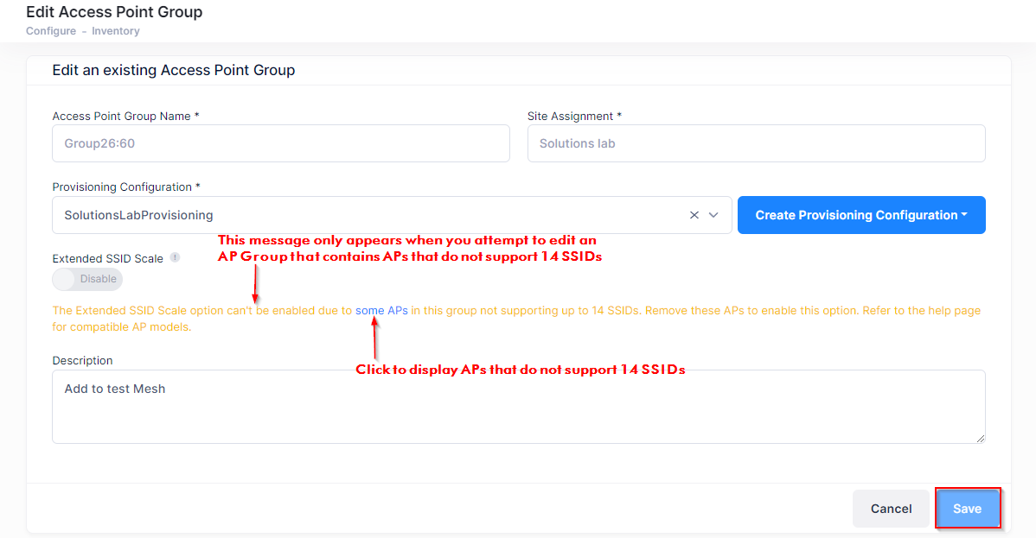
Task: Click the Site Assignment field
Action: click(756, 143)
